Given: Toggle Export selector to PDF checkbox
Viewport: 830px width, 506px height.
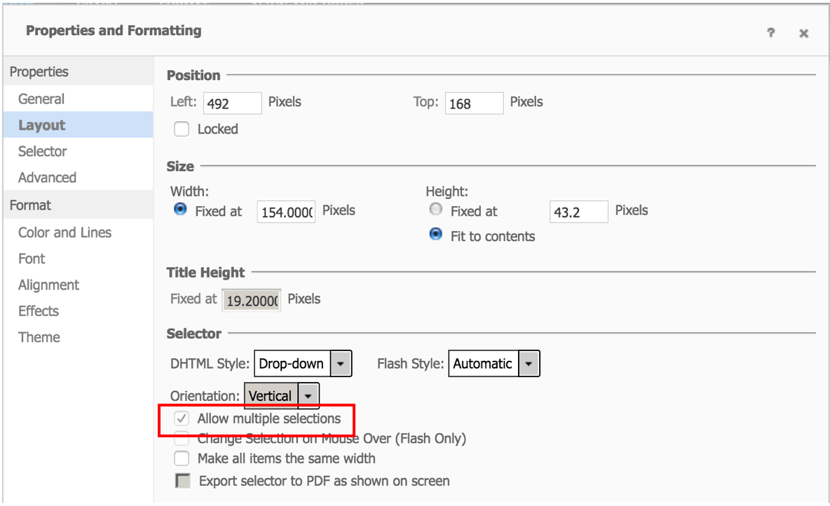Looking at the screenshot, I should tap(182, 481).
